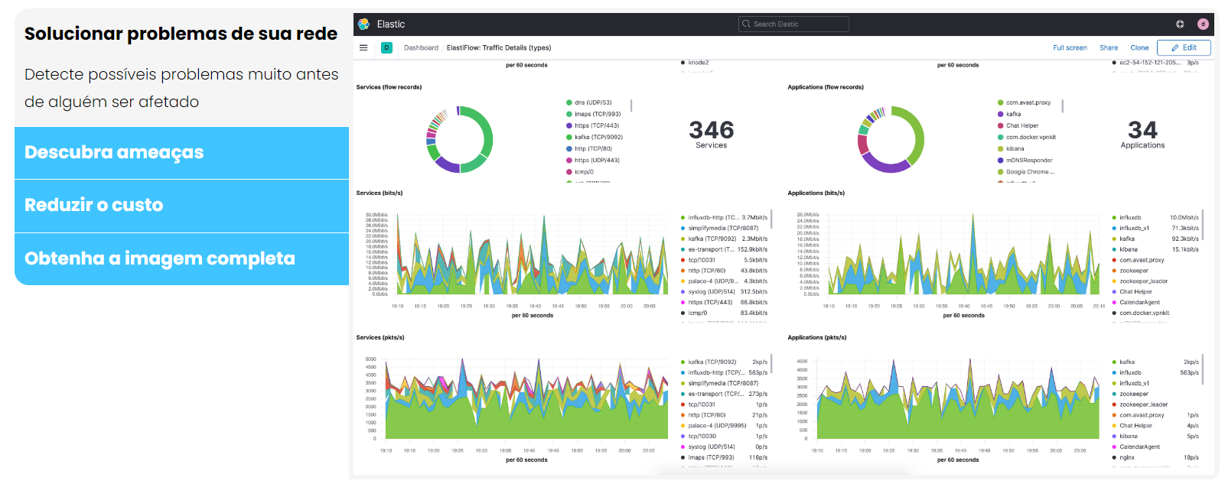Click es-transport legend in Services bits/s
1225x484 pixels.
[x=724, y=249]
